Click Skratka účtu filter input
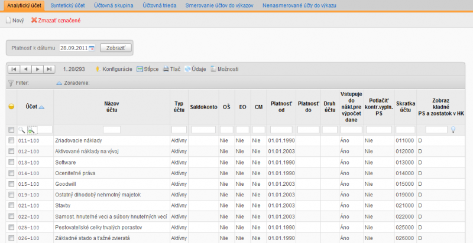 pos(406,130)
